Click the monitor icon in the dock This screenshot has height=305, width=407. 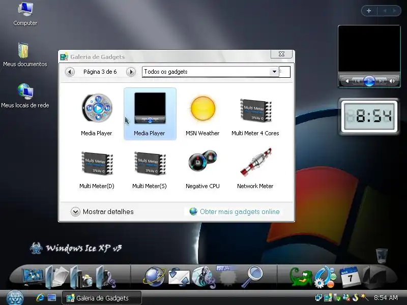[32, 277]
